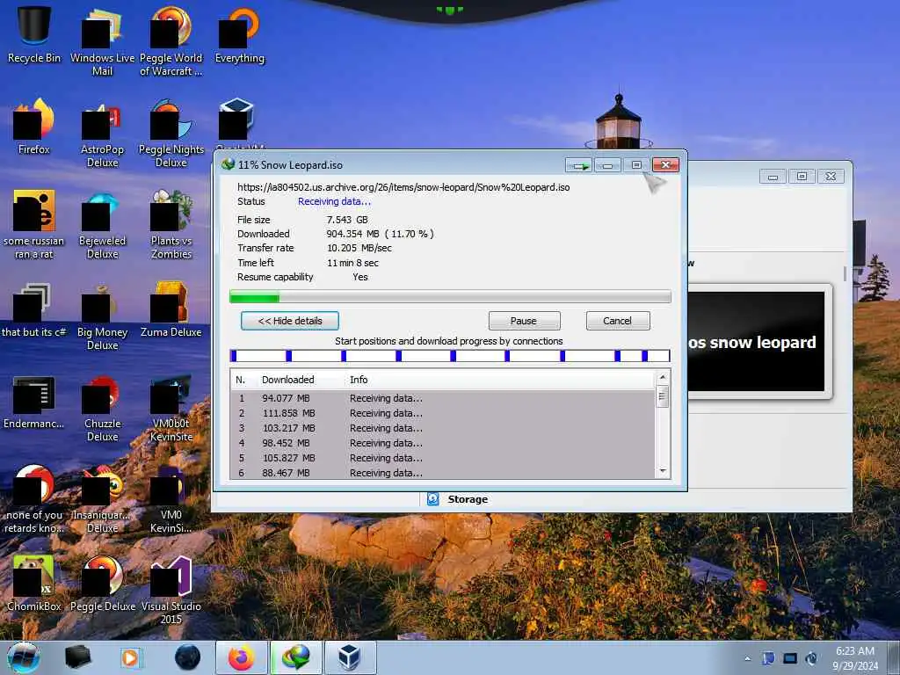Click the download progress bar
This screenshot has width=900, height=675.
pyautogui.click(x=450, y=297)
